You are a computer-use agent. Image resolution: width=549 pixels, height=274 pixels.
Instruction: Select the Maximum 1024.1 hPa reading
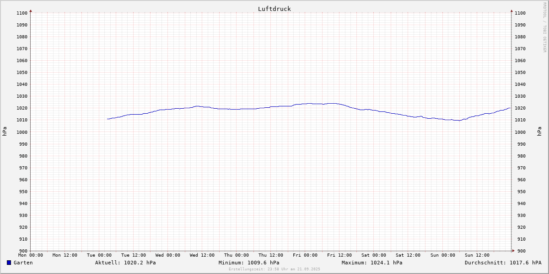click(x=372, y=263)
